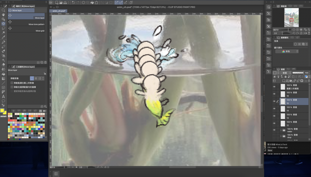Image resolution: width=311 pixels, height=177 pixels.
Task: Adjust the Navigator zoom slider
Action: point(282,30)
